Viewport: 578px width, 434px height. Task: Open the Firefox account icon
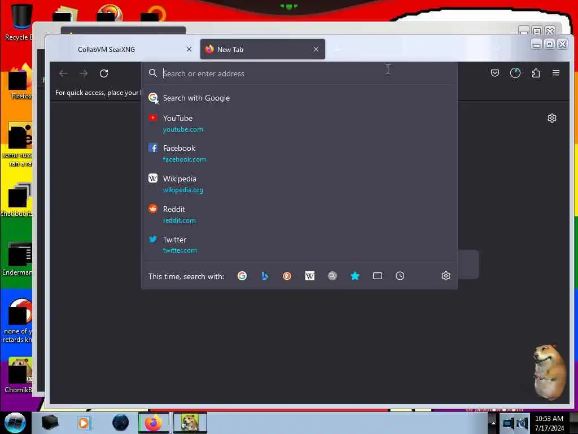point(515,73)
